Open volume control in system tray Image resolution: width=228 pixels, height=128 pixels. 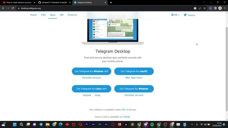pyautogui.click(x=205, y=124)
